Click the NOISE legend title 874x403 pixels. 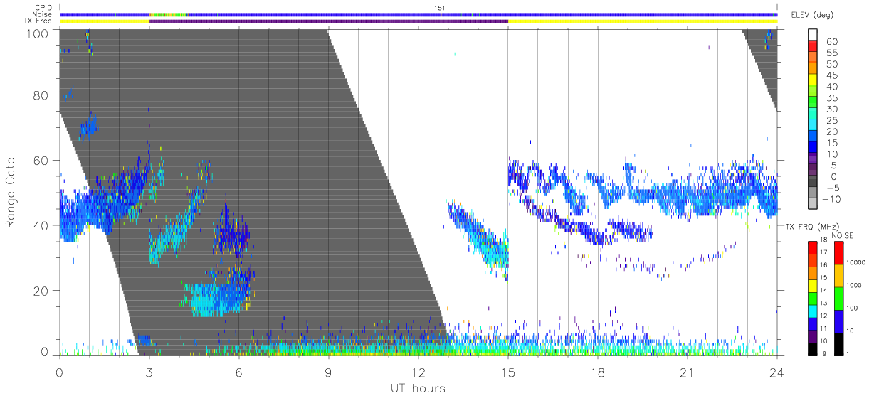843,235
